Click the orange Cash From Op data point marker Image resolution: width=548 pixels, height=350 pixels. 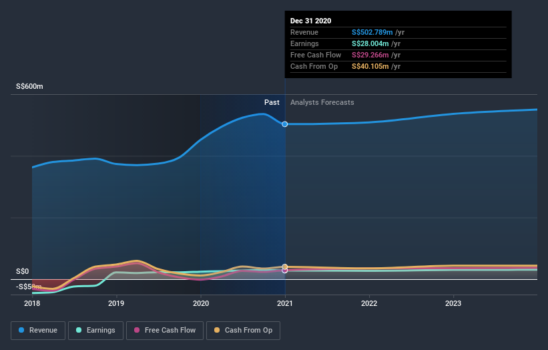pos(285,267)
